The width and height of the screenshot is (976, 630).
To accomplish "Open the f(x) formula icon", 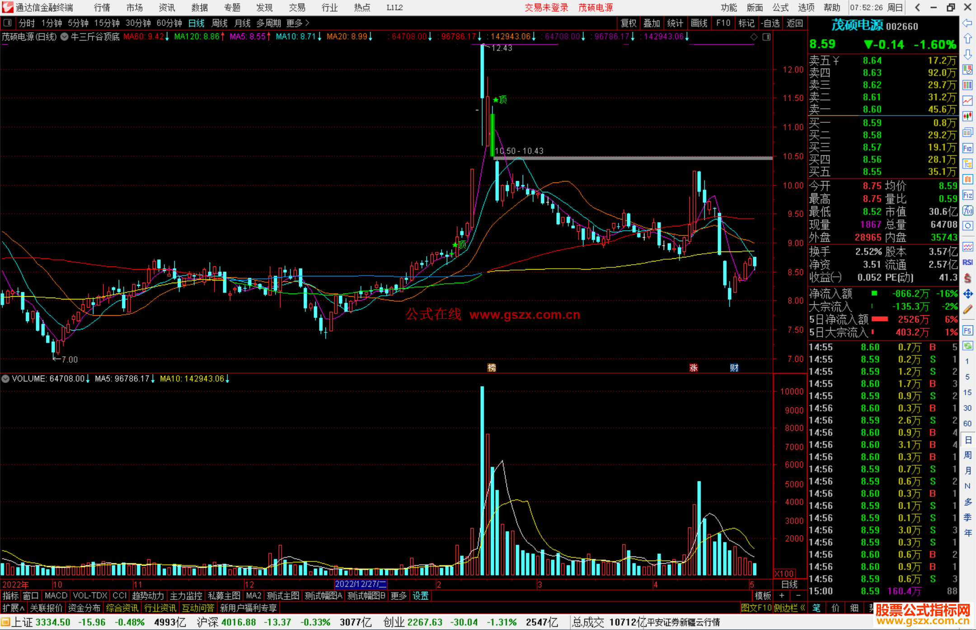I will [x=967, y=210].
